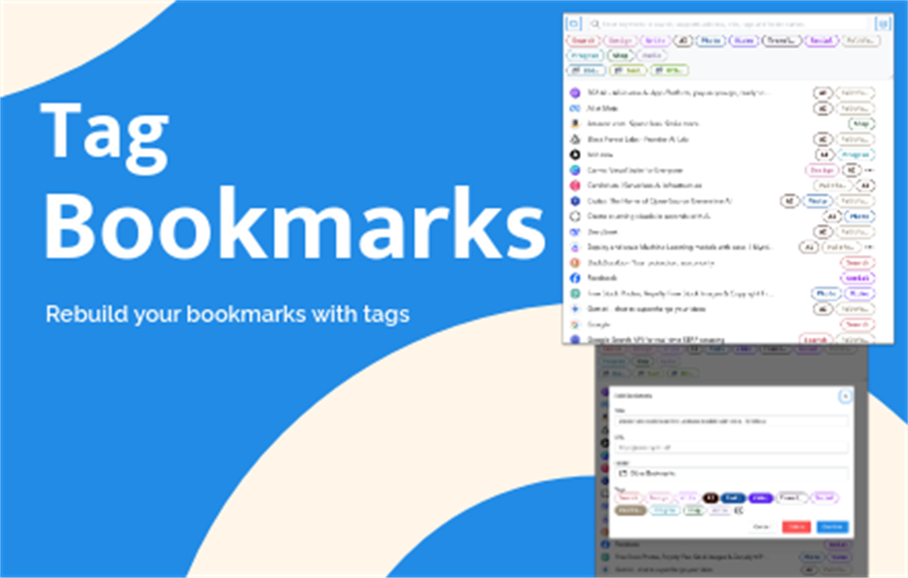Toggle the Design tag in the dialog
The width and height of the screenshot is (908, 578).
pyautogui.click(x=659, y=498)
